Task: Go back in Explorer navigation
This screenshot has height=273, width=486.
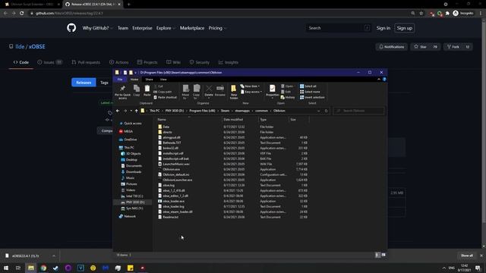Action: [x=118, y=111]
